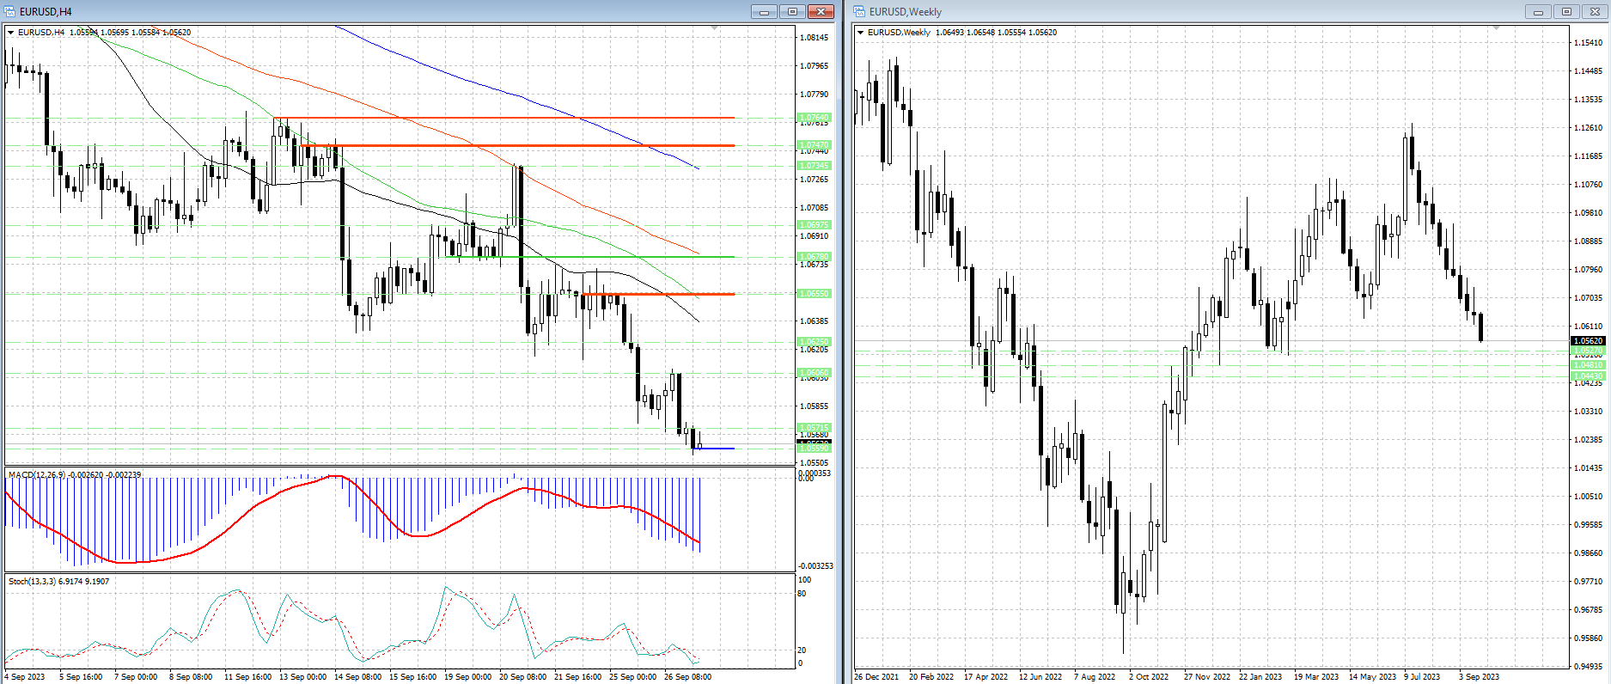
Task: Close the EURUSD,H4 chart window
Action: (821, 11)
